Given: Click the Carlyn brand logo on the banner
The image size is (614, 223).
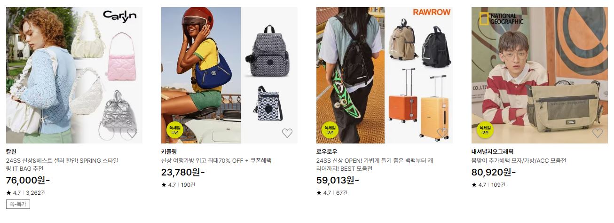Looking at the screenshot, I should click(120, 16).
